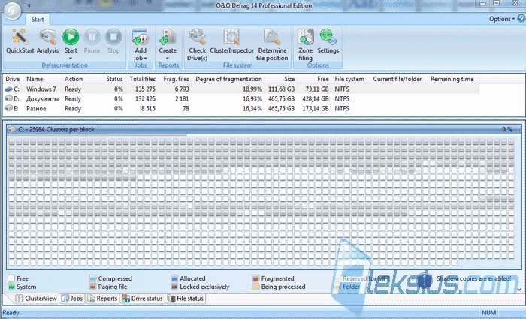
Task: Click the Paging file legend swatch
Action: (93, 287)
